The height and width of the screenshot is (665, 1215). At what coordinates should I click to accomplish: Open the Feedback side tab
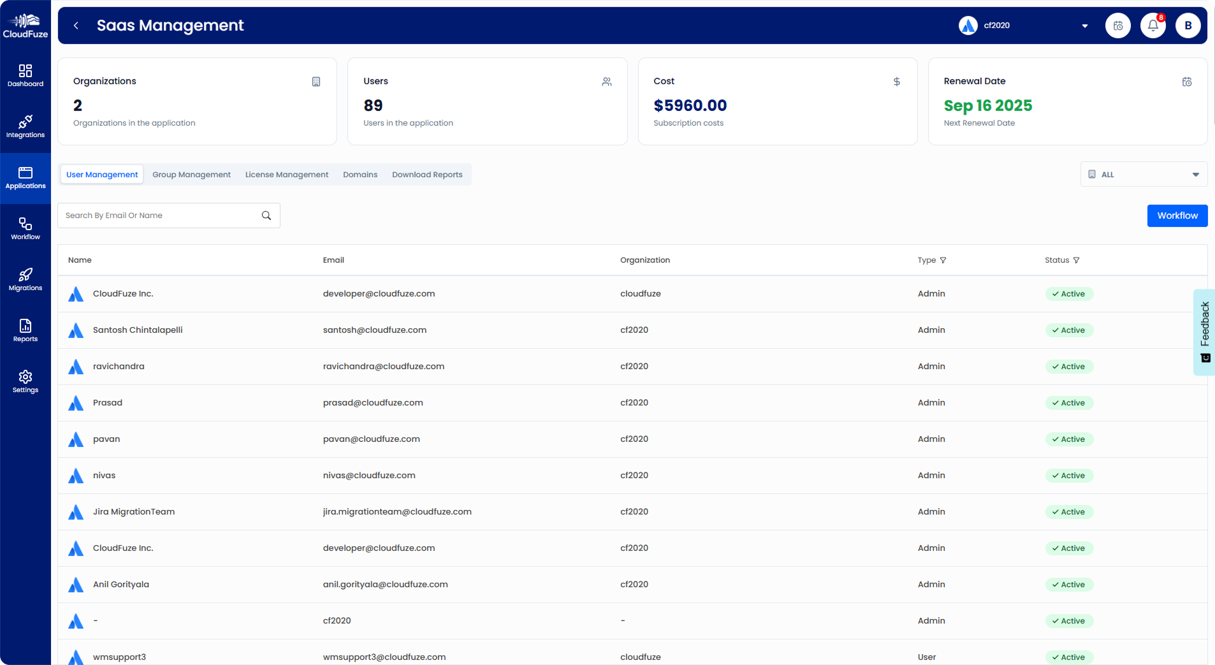pos(1204,332)
